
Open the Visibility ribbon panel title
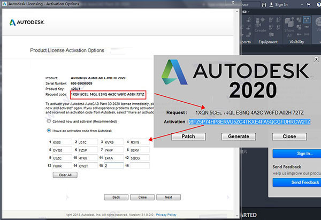(296, 42)
